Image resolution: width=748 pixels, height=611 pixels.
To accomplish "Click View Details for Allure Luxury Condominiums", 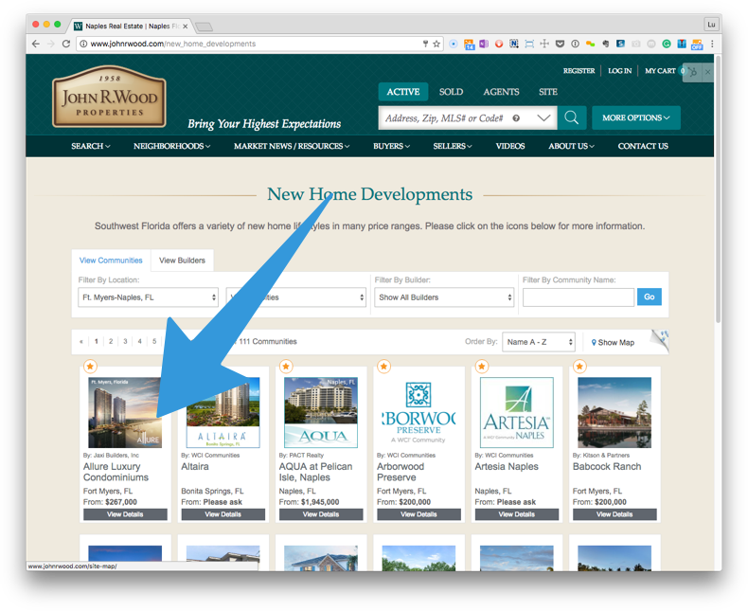I will (125, 514).
